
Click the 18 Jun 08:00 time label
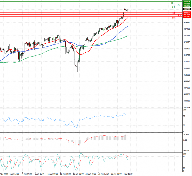click(x=78, y=174)
